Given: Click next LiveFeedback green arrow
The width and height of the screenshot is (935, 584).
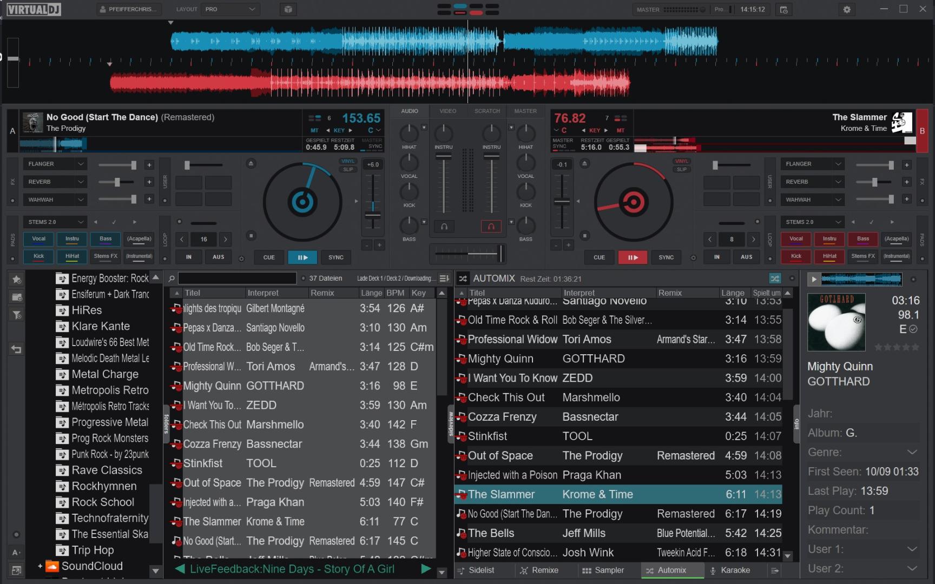Looking at the screenshot, I should [426, 569].
